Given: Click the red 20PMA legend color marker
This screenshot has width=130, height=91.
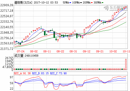Looking at the screenshot, I should 92,3.
